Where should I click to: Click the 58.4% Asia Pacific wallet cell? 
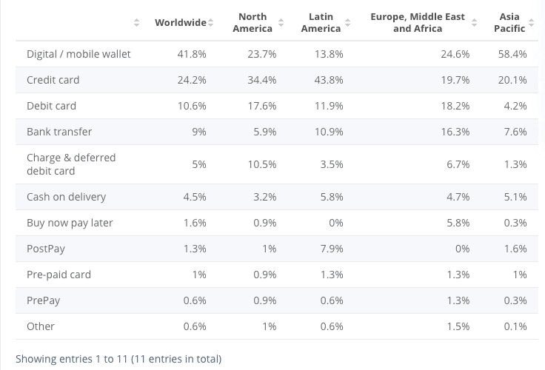(512, 54)
